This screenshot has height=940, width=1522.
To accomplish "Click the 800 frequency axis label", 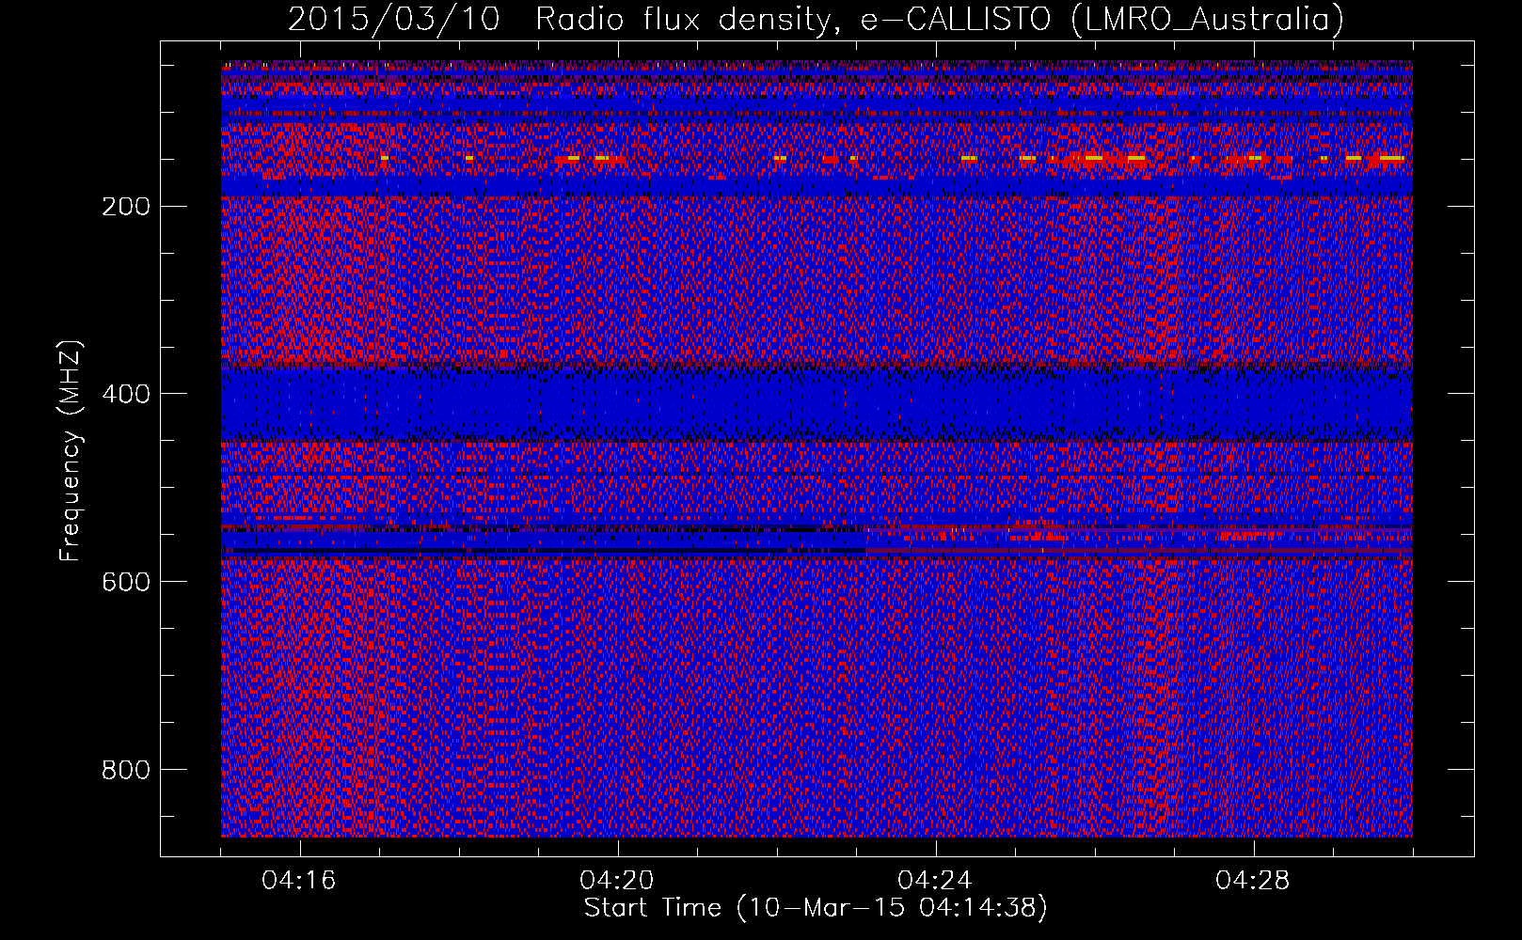I will [126, 771].
